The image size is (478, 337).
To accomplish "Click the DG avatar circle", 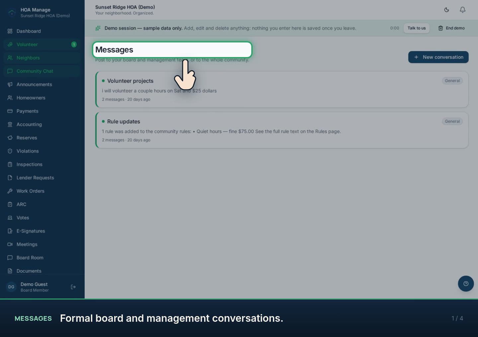I will coord(11,287).
